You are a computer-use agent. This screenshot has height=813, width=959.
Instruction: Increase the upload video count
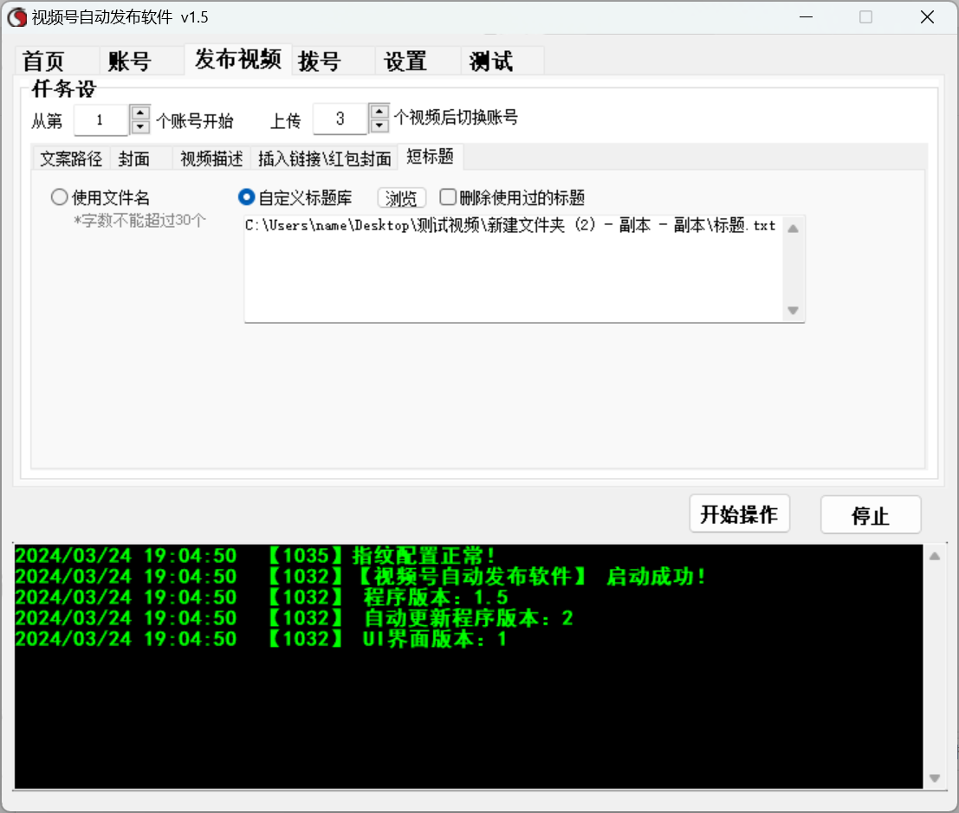[379, 111]
